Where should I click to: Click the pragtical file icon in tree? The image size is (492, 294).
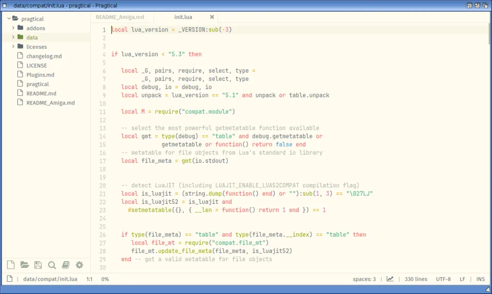click(x=20, y=83)
